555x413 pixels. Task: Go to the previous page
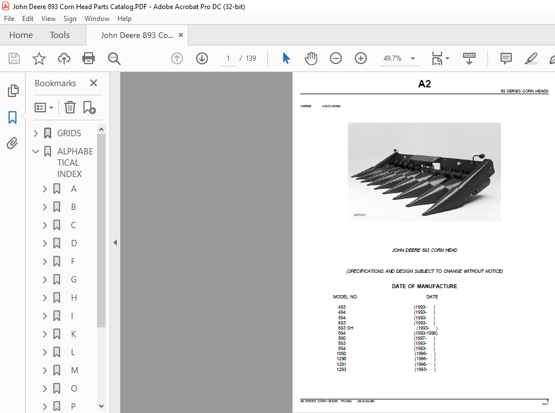coord(177,58)
